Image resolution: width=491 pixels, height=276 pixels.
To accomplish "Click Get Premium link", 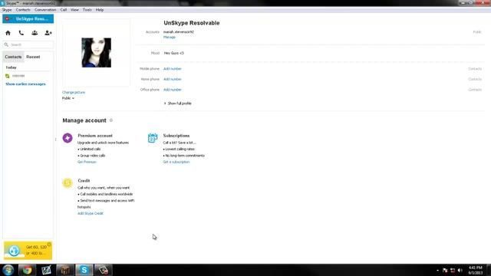I will (x=87, y=162).
